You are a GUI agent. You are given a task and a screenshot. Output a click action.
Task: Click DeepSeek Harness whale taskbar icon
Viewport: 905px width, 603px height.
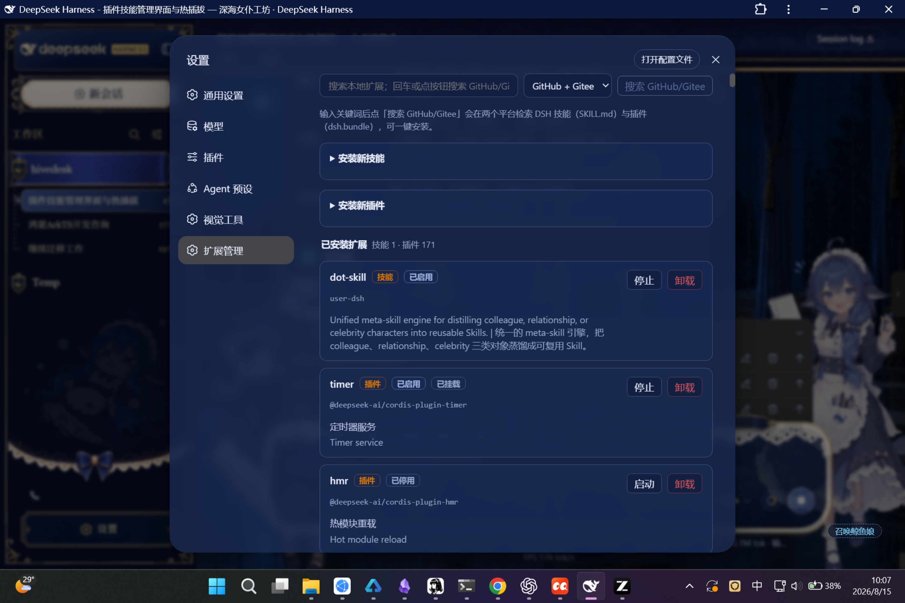pos(591,586)
